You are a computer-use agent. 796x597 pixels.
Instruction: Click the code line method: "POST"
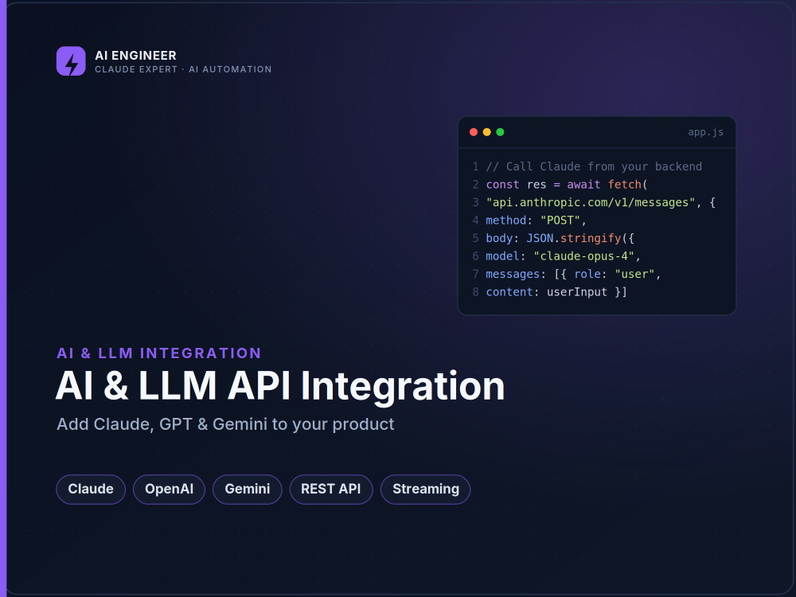click(x=536, y=220)
